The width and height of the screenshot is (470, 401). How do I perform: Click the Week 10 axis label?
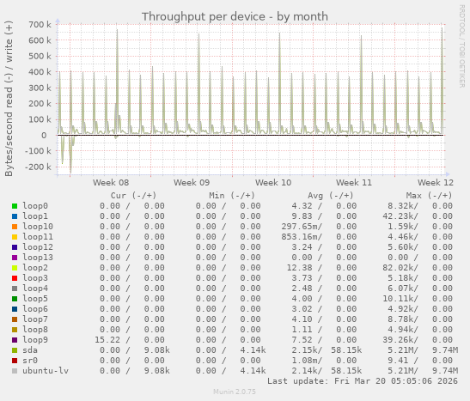click(x=273, y=183)
